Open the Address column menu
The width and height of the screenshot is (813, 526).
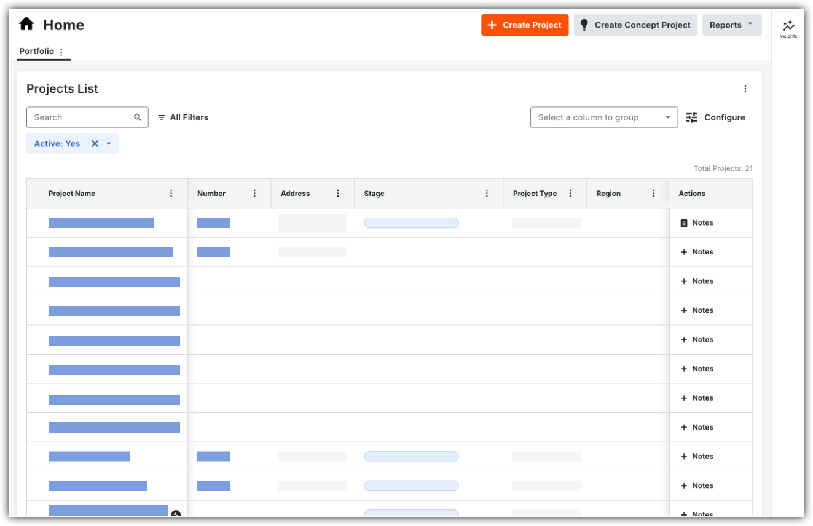(338, 194)
